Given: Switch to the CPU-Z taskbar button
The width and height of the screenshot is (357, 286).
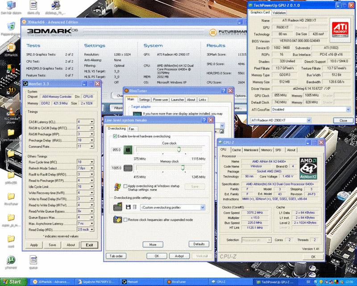Looking at the screenshot, I should (x=230, y=282).
